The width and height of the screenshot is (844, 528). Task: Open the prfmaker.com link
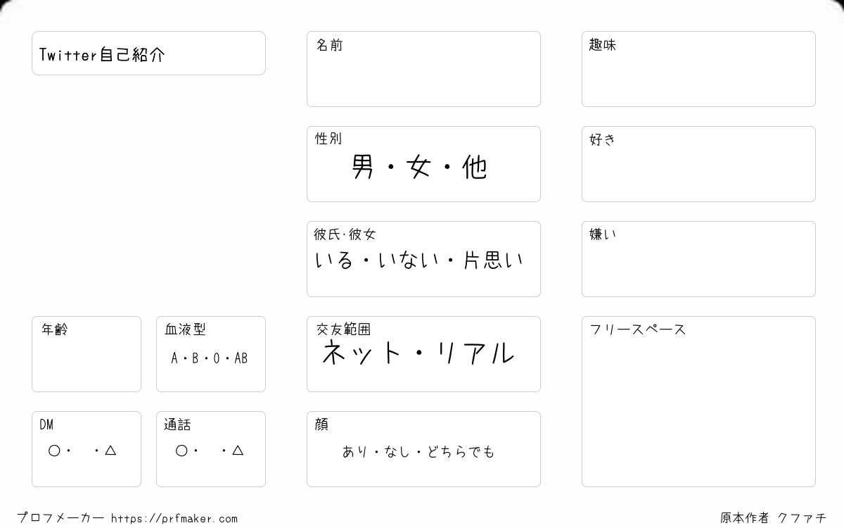[x=174, y=519]
